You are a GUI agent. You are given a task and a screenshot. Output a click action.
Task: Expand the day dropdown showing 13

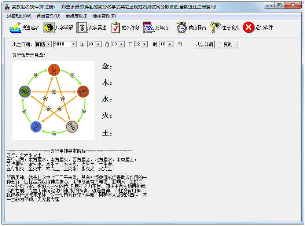point(122,44)
